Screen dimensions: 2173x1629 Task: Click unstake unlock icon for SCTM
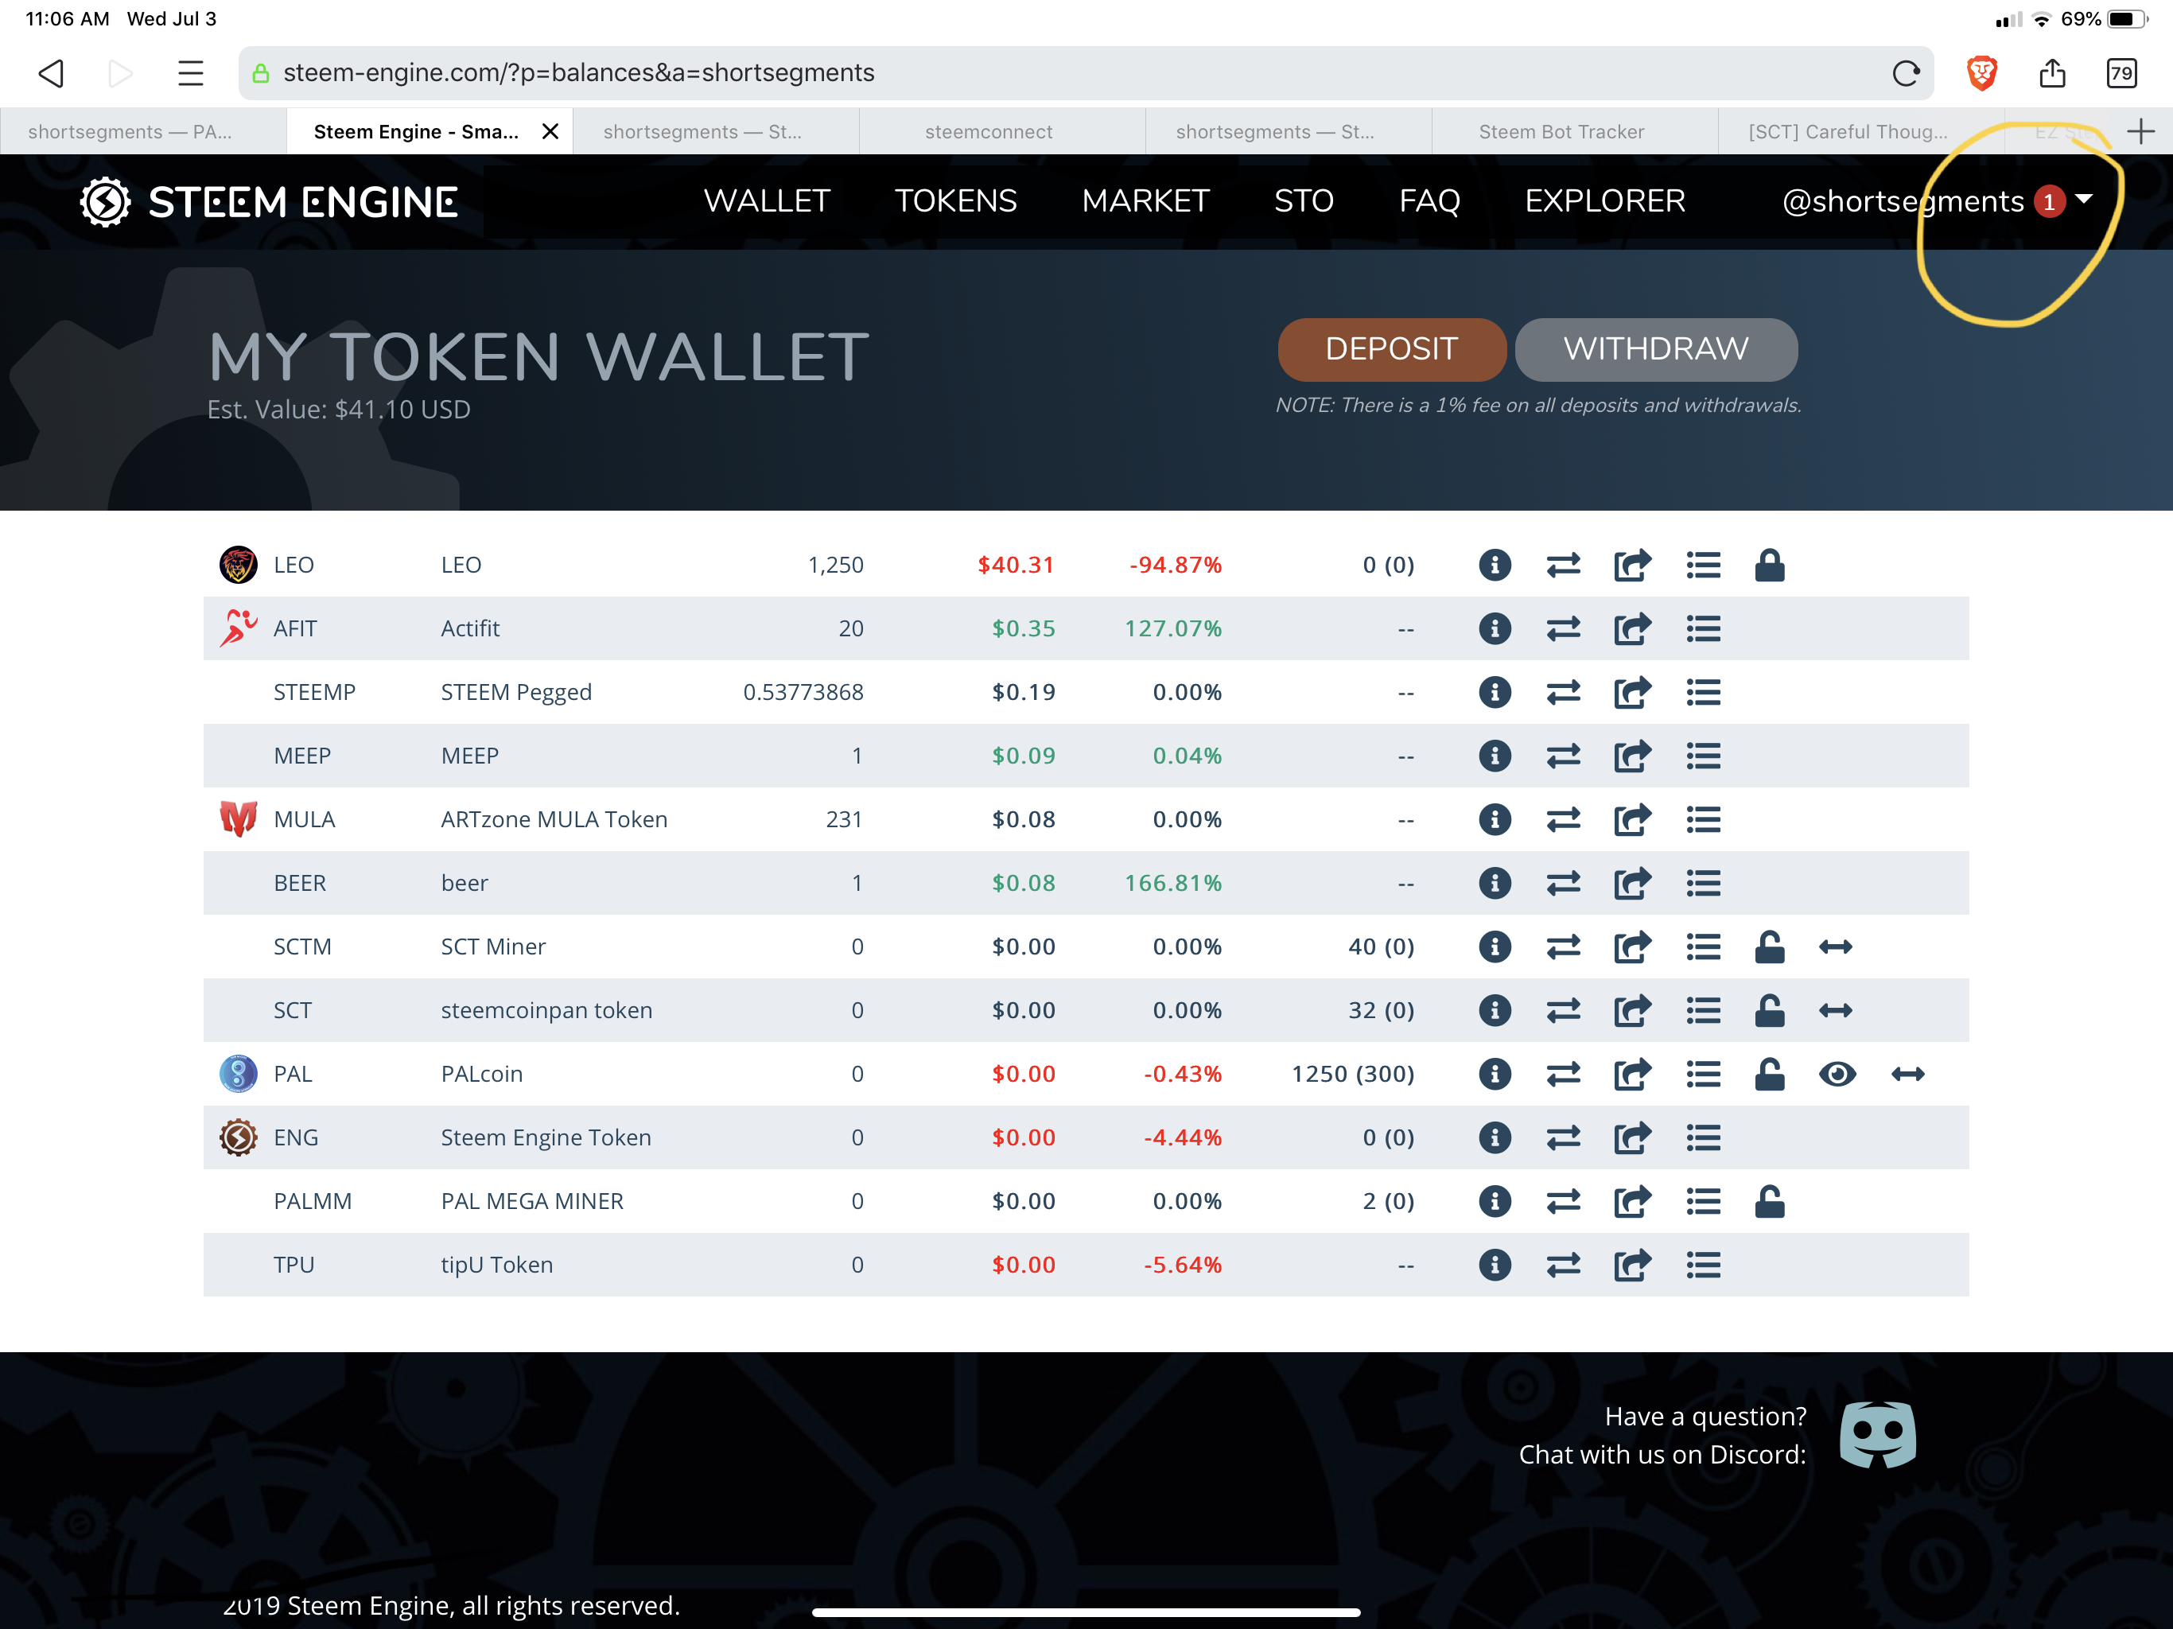pos(1769,947)
